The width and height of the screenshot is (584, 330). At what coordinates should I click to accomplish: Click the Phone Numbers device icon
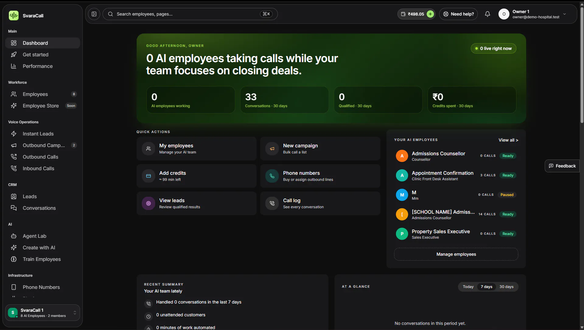14,287
